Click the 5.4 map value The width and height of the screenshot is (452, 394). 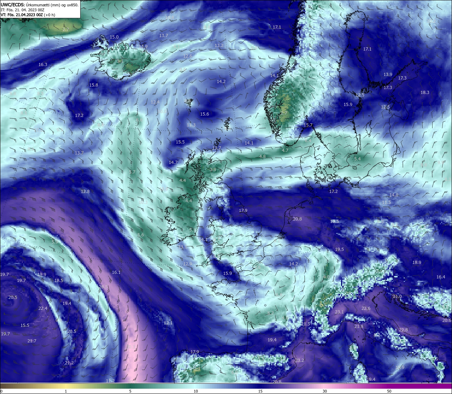(x=357, y=159)
